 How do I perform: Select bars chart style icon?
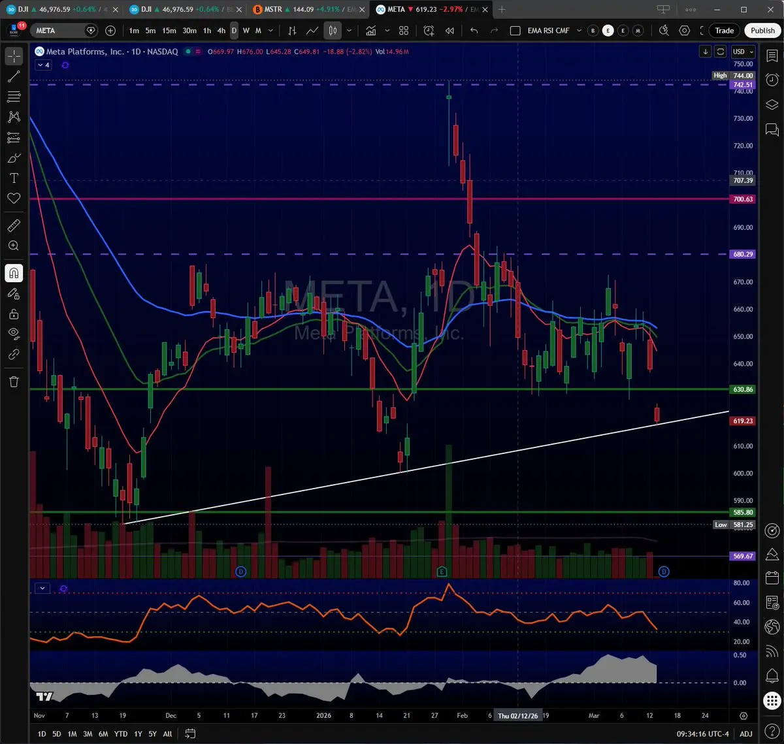(x=292, y=31)
